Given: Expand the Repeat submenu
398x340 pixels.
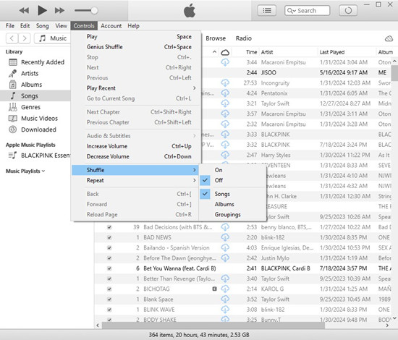Looking at the screenshot, I should [136, 180].
